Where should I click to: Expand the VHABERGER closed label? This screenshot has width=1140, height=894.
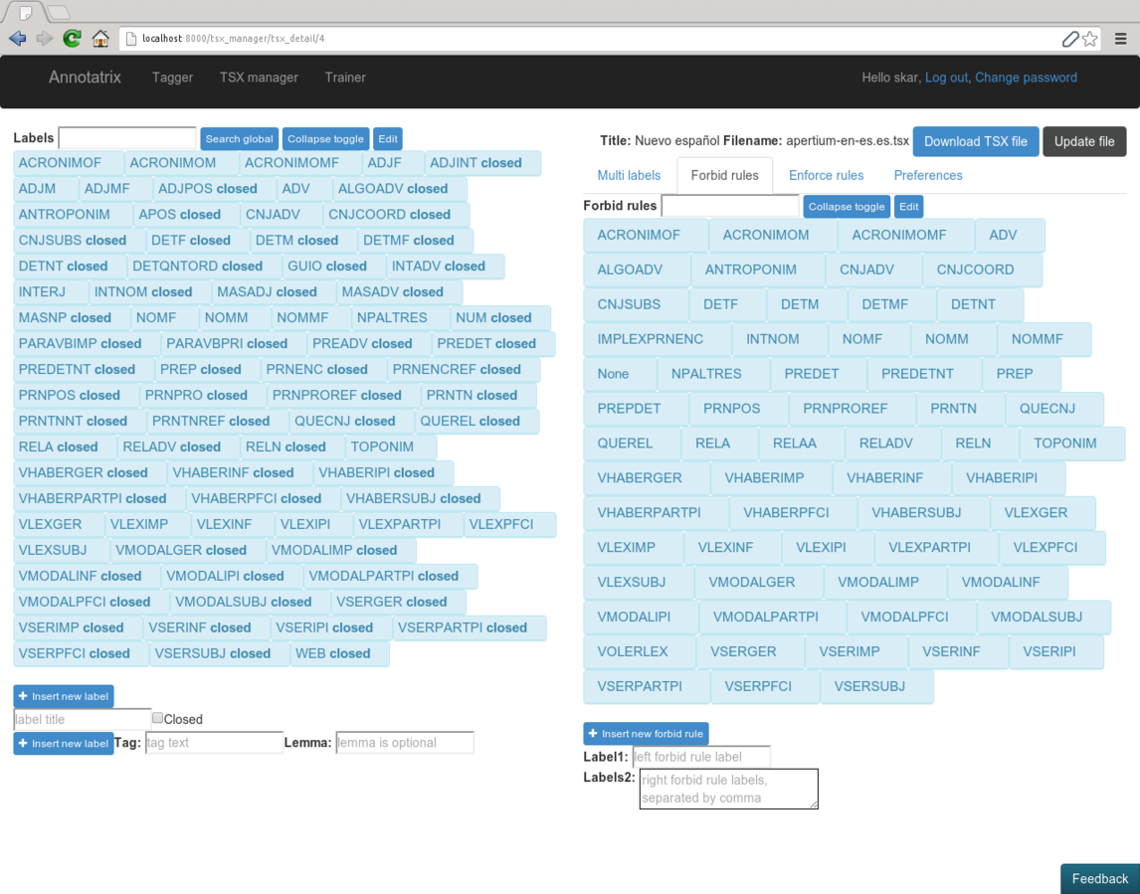click(83, 472)
